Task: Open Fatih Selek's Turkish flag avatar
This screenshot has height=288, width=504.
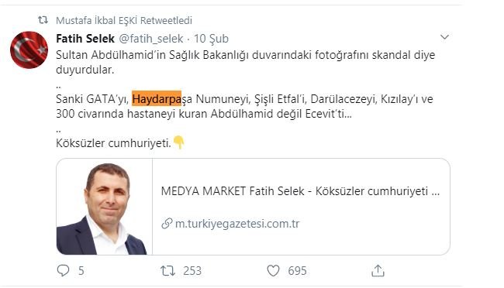Action: pos(29,50)
